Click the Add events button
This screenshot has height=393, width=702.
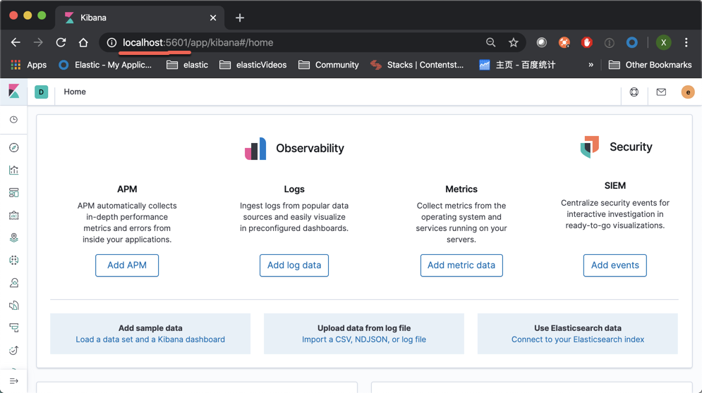(x=615, y=266)
